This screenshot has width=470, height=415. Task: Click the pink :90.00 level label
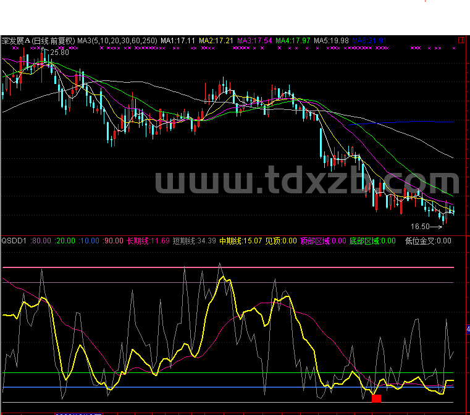click(112, 241)
